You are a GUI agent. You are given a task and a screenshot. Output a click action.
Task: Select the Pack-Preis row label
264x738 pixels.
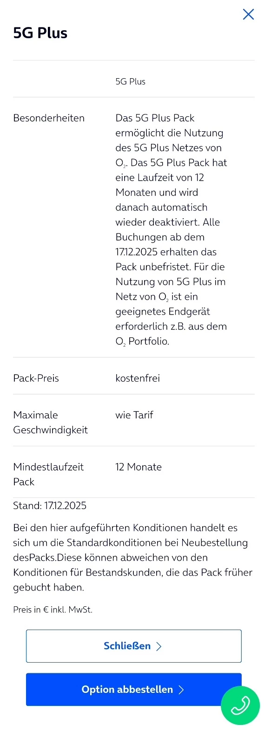(36, 378)
